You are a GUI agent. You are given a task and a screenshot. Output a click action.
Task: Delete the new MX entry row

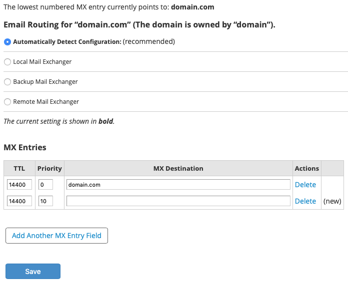(x=305, y=201)
